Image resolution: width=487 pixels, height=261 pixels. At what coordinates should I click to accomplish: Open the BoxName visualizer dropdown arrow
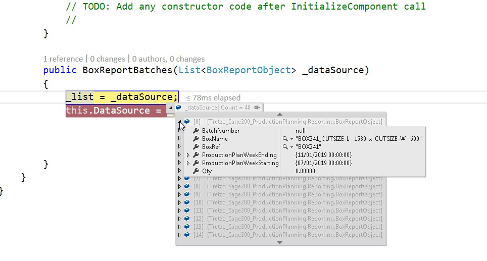point(291,139)
